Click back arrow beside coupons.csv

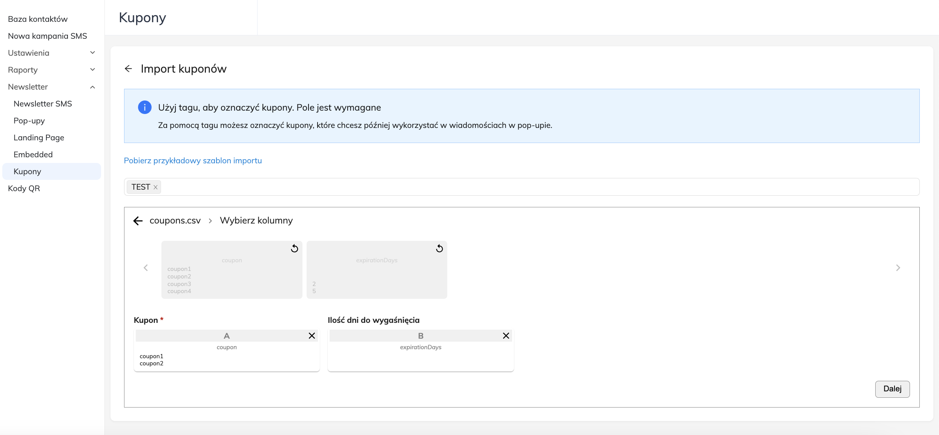pyautogui.click(x=138, y=221)
